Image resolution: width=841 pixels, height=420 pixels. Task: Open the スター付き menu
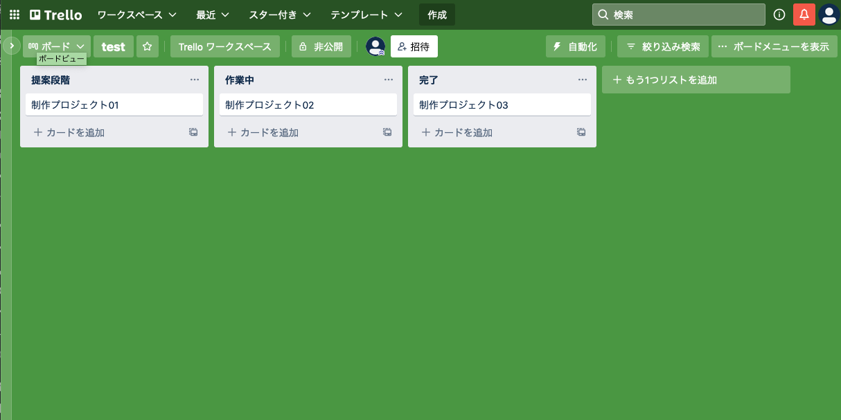tap(280, 15)
